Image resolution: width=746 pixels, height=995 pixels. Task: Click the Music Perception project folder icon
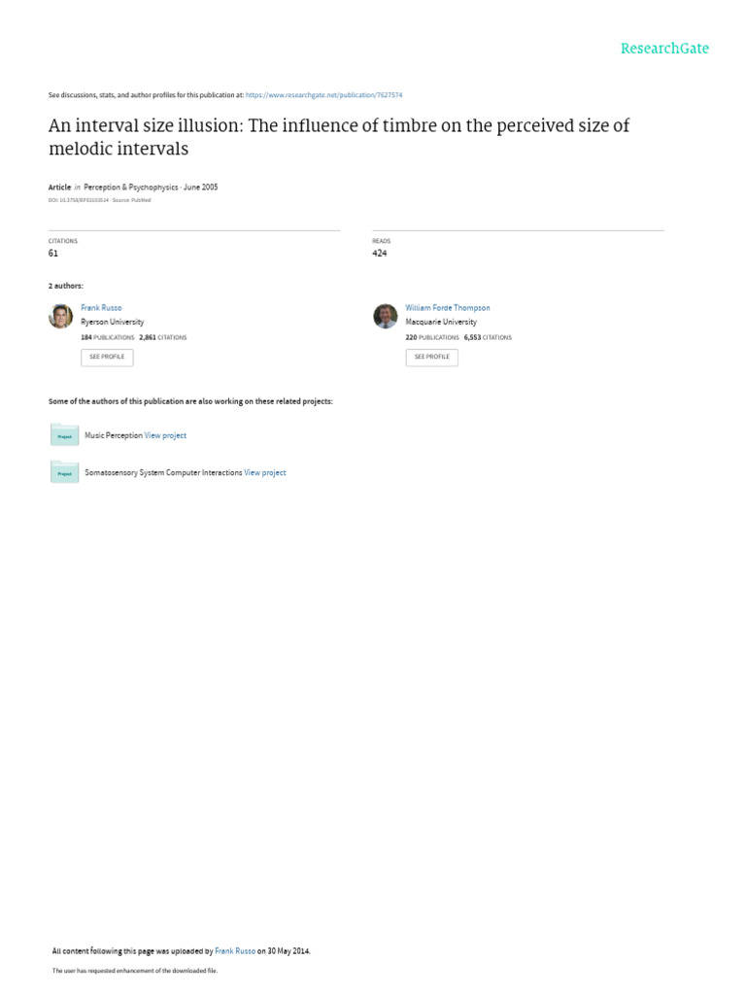[64, 434]
